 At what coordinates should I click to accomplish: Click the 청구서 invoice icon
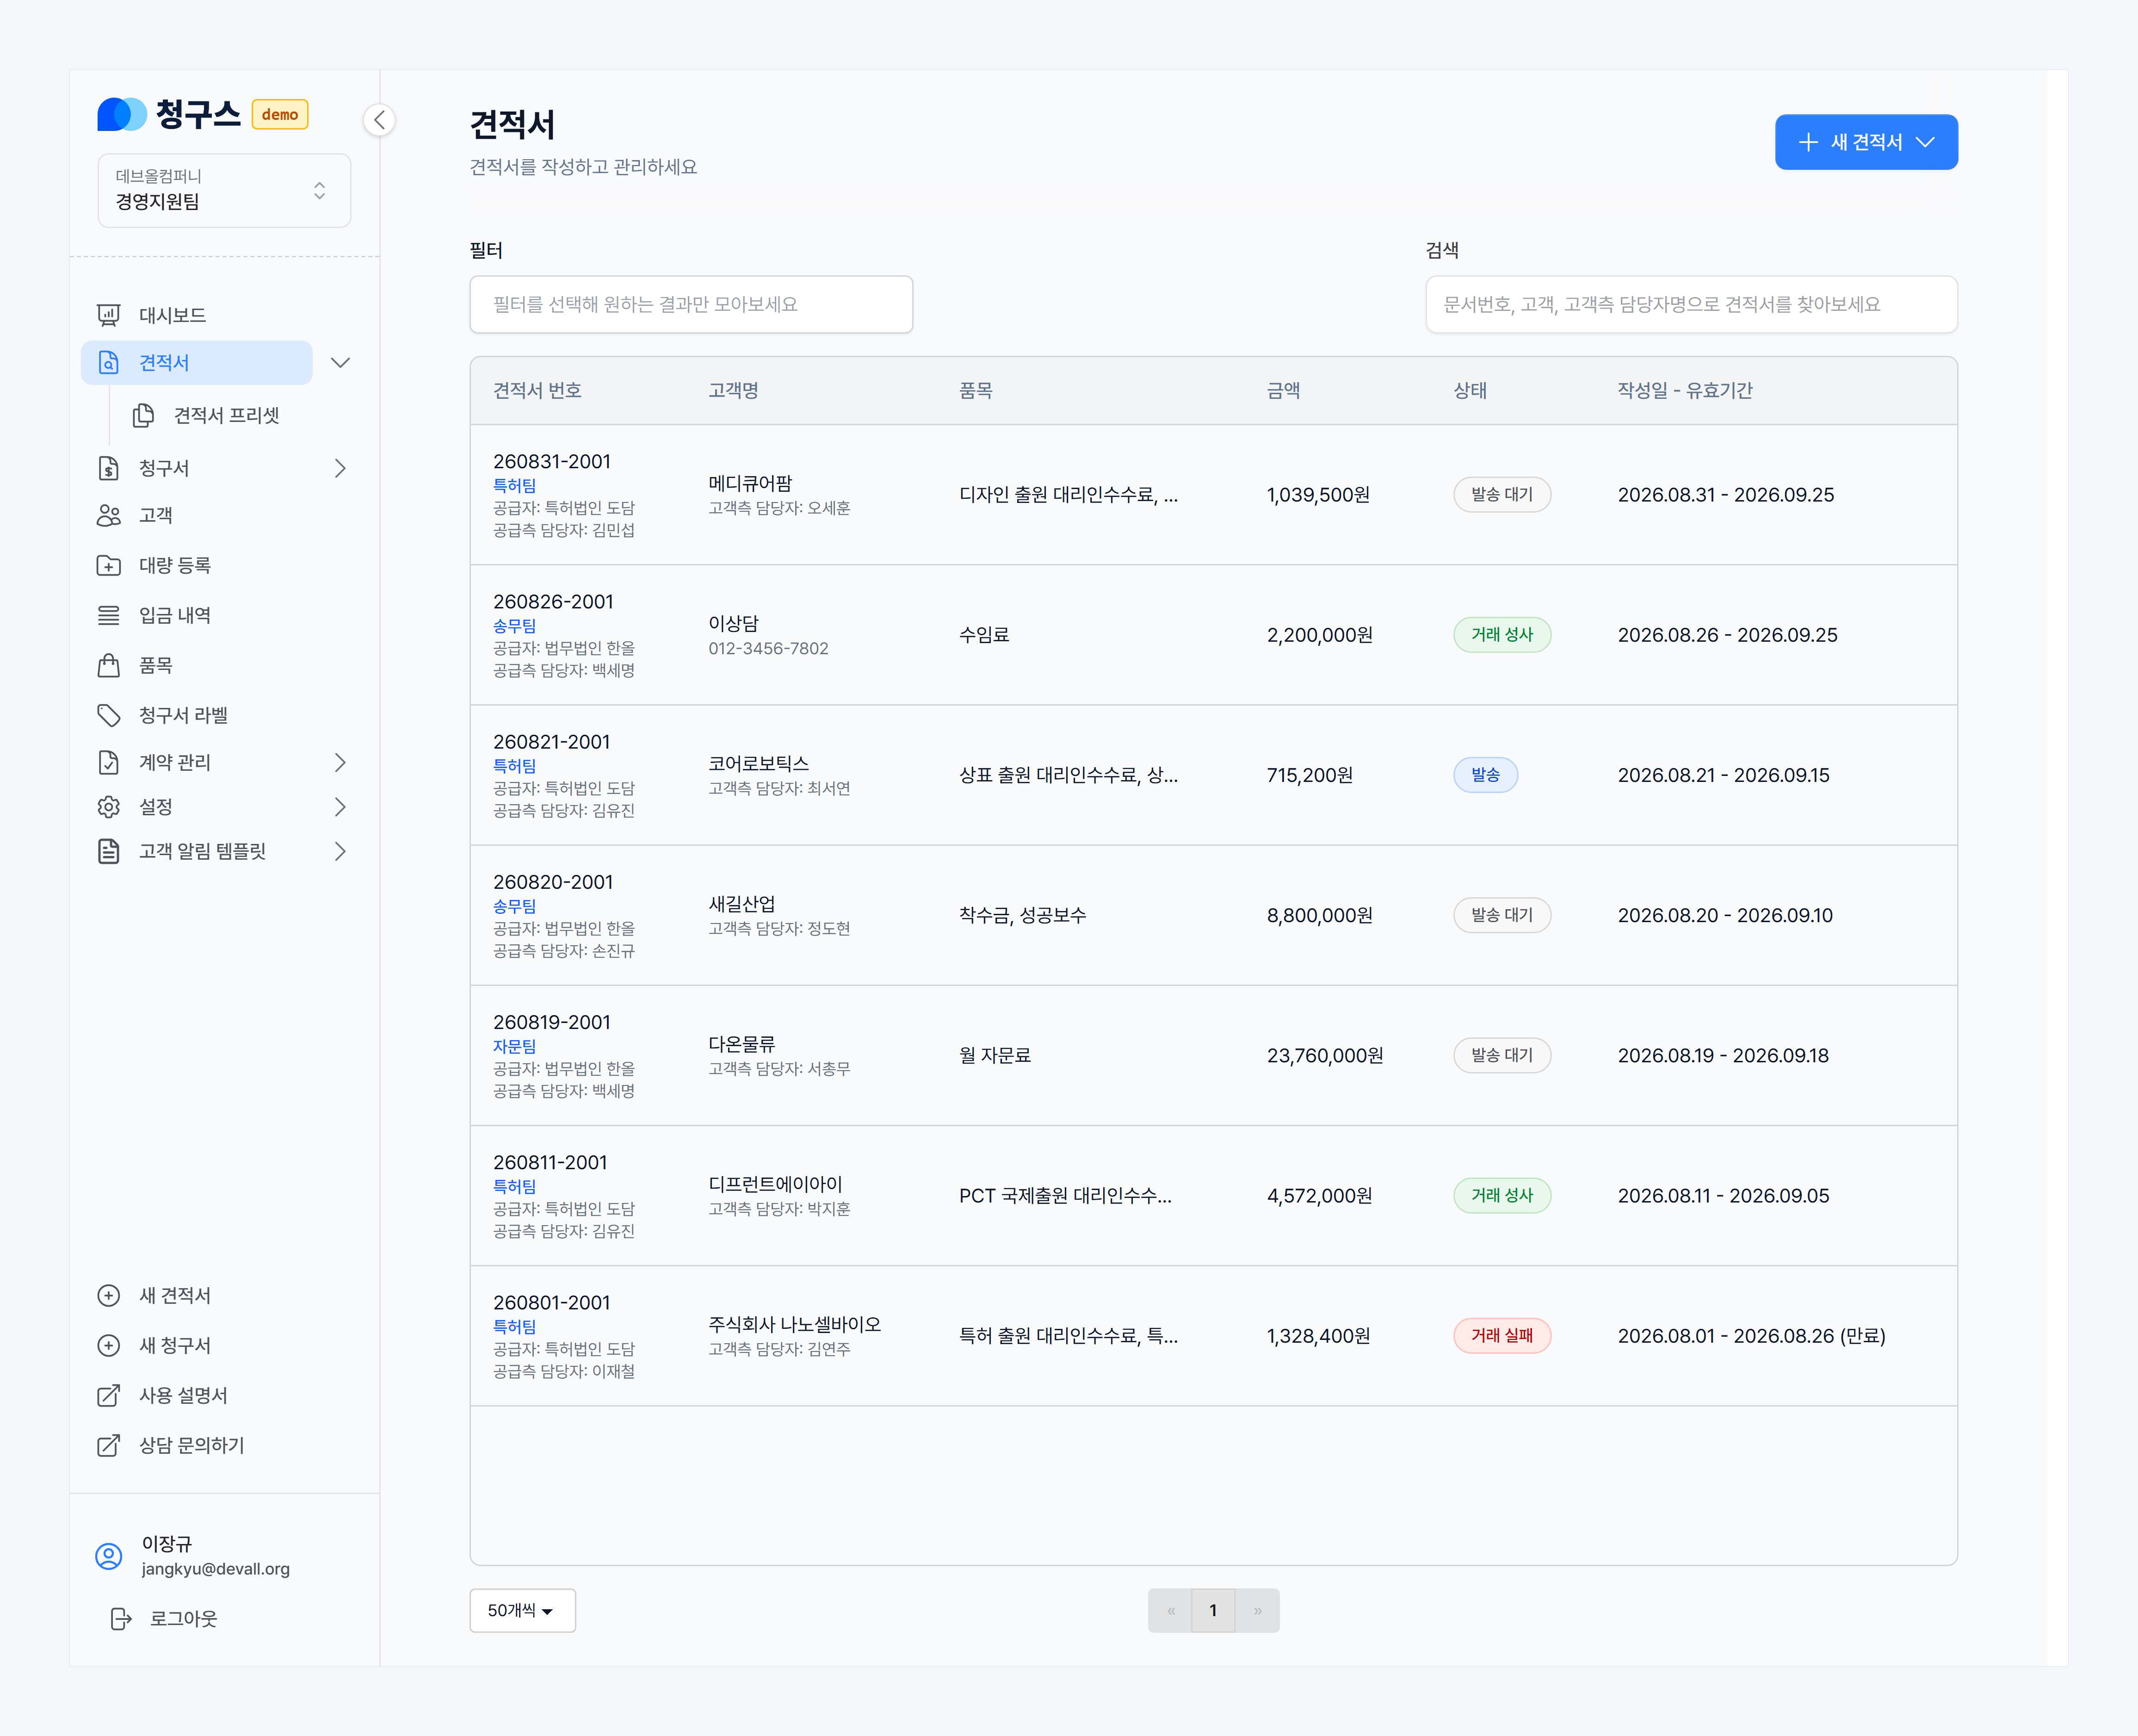pyautogui.click(x=109, y=468)
